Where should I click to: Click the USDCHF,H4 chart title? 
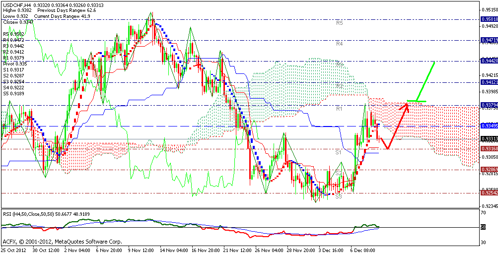(16, 4)
